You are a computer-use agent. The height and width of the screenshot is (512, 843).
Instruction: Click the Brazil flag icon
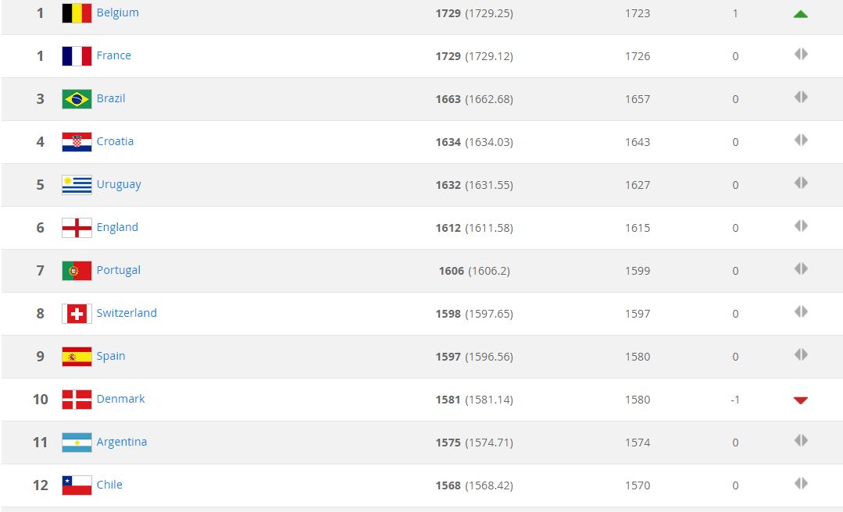point(77,99)
